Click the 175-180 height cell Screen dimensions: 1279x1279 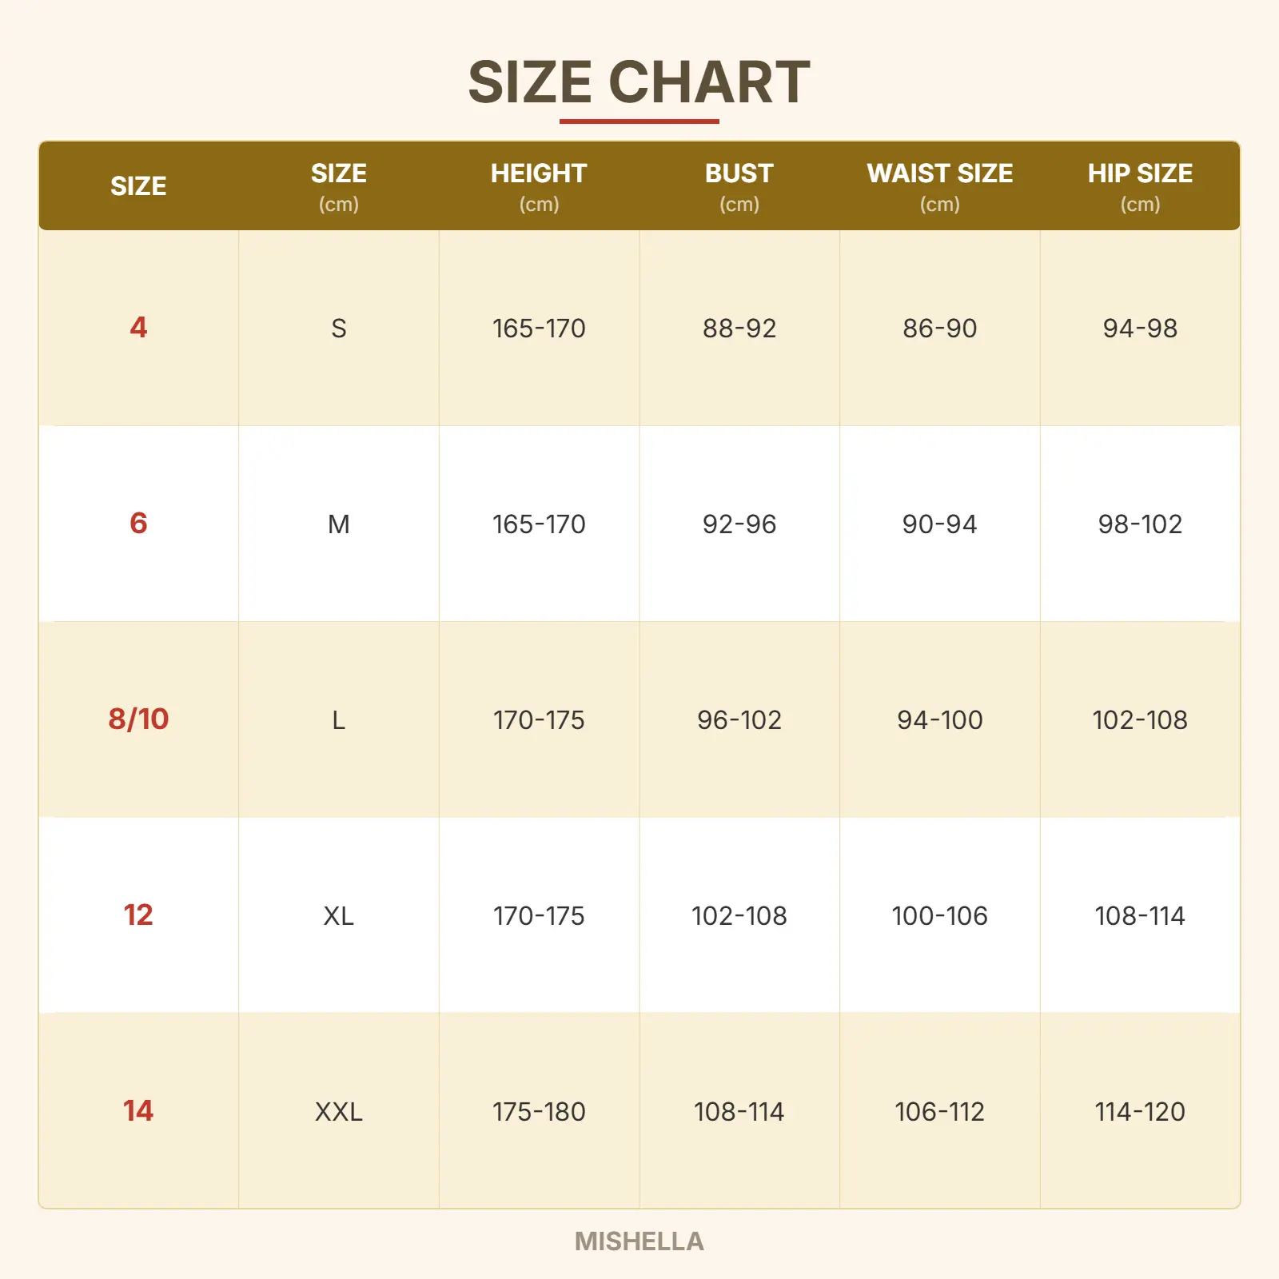(x=539, y=1111)
